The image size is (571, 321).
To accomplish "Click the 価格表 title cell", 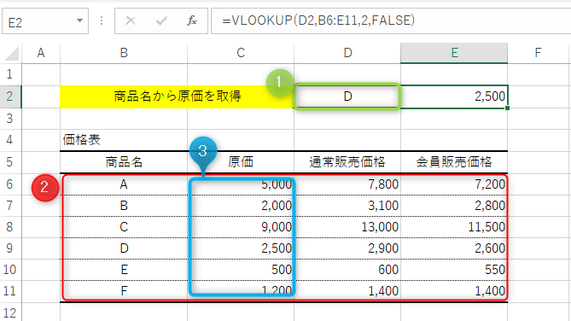I will click(x=124, y=140).
